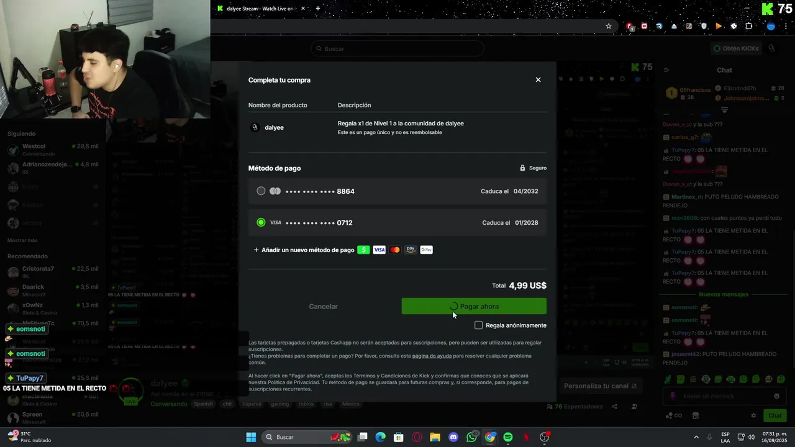Click the gaming tag under the stream
This screenshot has width=795, height=447.
279,404
